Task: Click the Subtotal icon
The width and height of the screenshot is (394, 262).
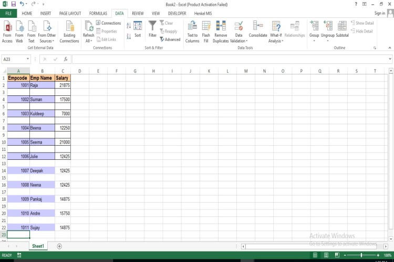Action: click(342, 29)
